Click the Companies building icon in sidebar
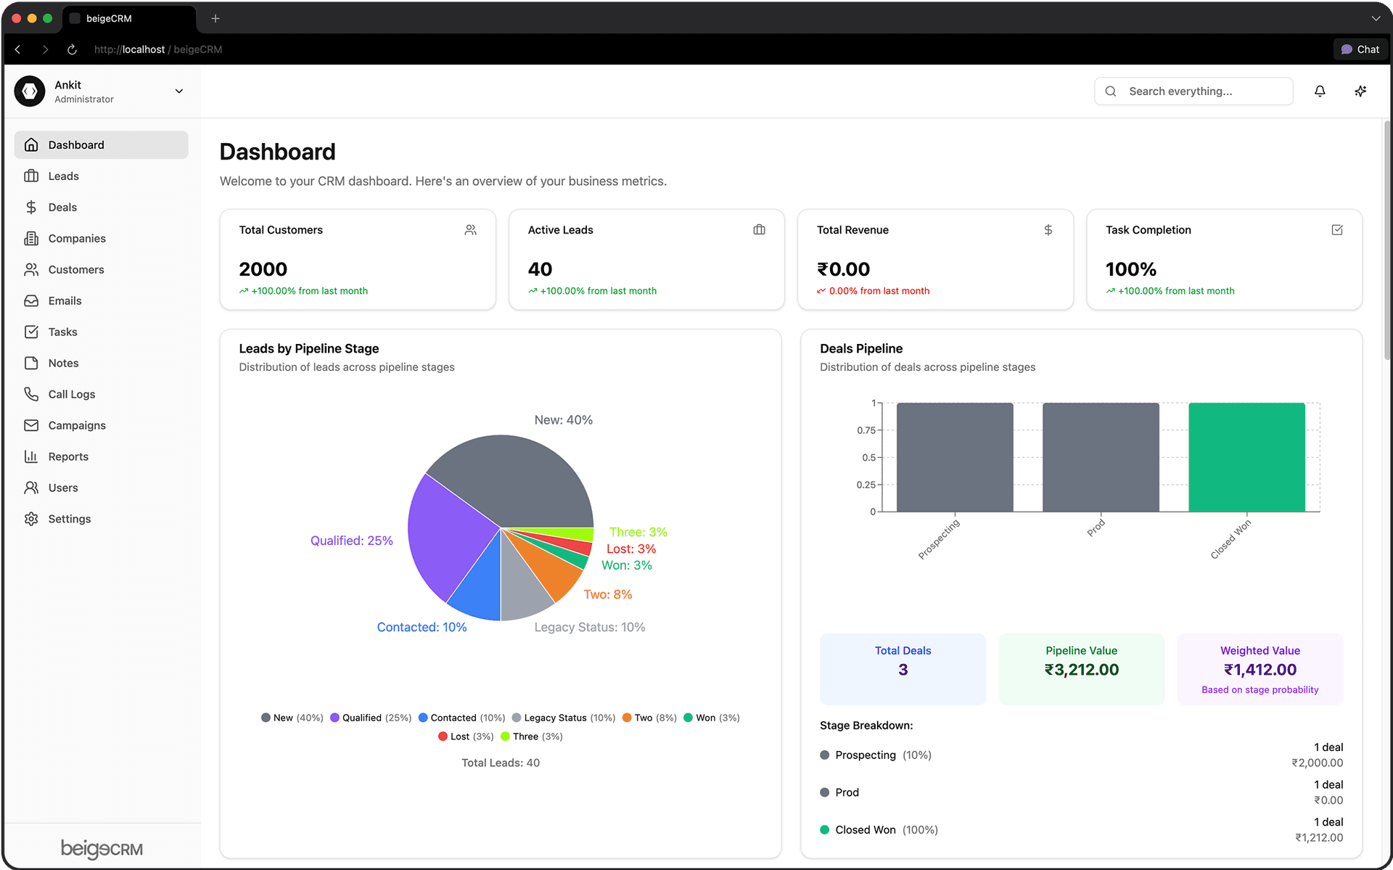Image resolution: width=1393 pixels, height=870 pixels. [31, 239]
